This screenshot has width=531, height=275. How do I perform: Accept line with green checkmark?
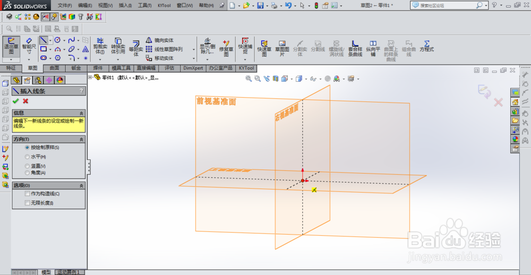15,101
